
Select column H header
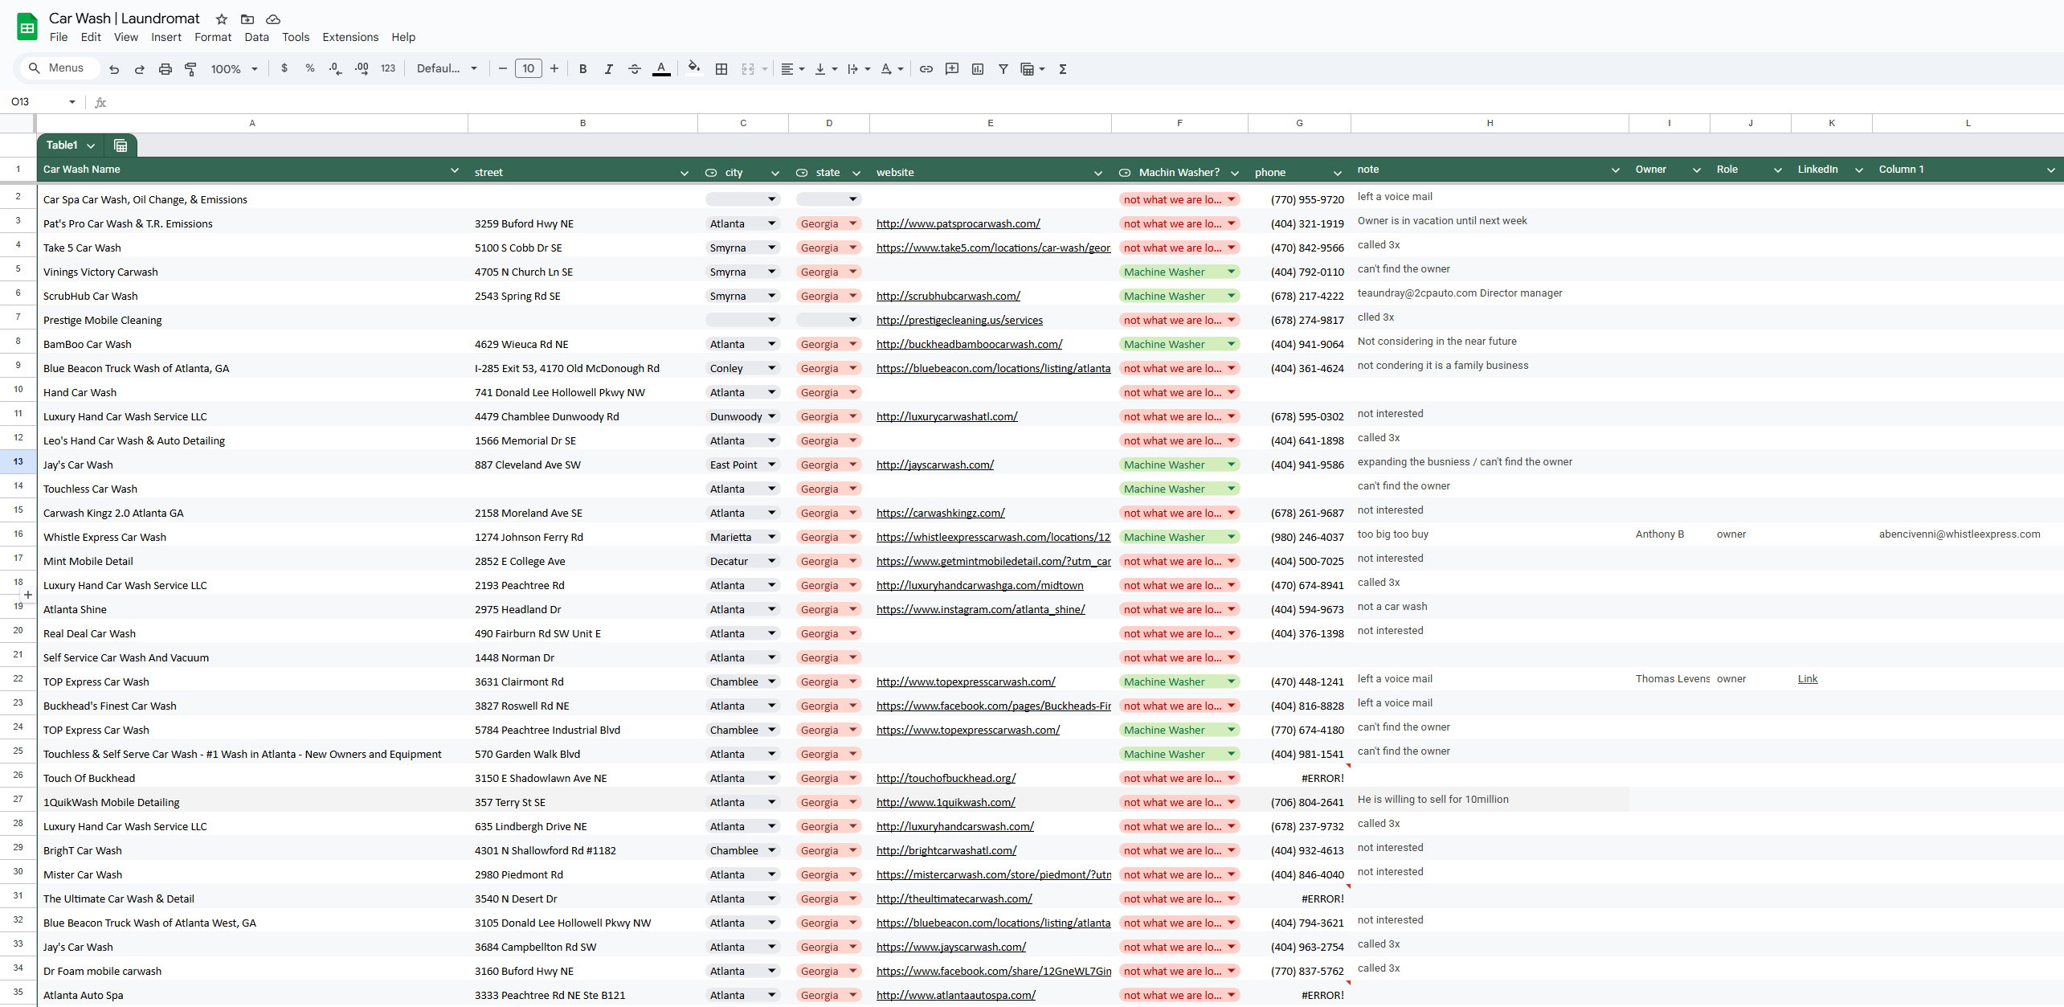click(1490, 123)
